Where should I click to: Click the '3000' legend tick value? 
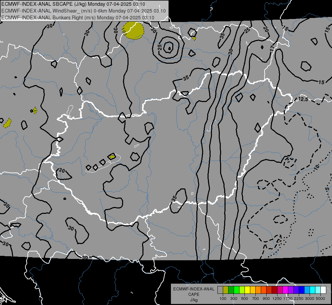click(x=309, y=299)
